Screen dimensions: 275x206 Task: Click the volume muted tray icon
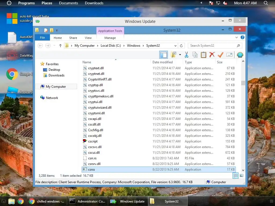coord(225,3)
